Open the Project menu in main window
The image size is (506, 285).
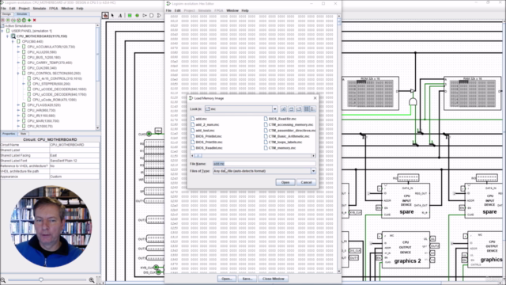pyautogui.click(x=24, y=9)
